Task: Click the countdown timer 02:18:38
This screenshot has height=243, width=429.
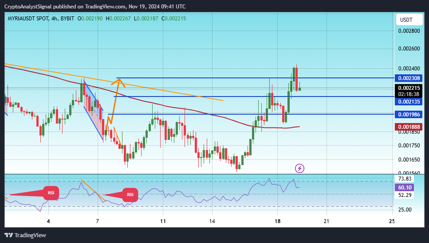Action: click(x=409, y=94)
